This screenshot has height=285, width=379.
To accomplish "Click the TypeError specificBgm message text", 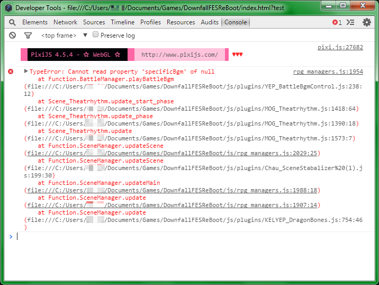I will tap(122, 72).
